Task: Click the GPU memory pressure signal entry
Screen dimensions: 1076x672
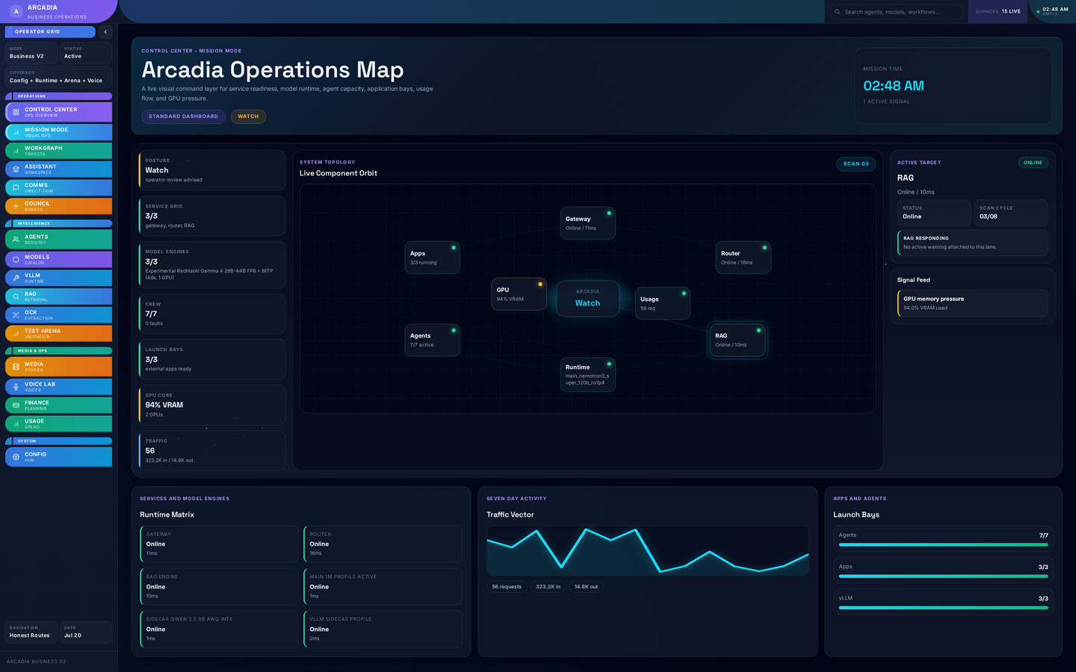Action: 973,303
